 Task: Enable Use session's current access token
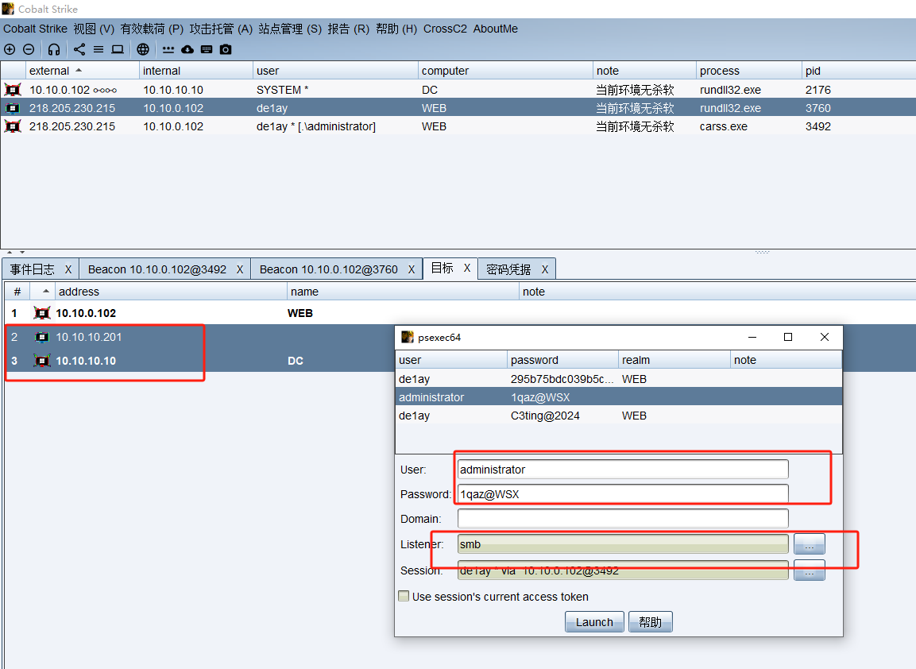click(x=404, y=597)
